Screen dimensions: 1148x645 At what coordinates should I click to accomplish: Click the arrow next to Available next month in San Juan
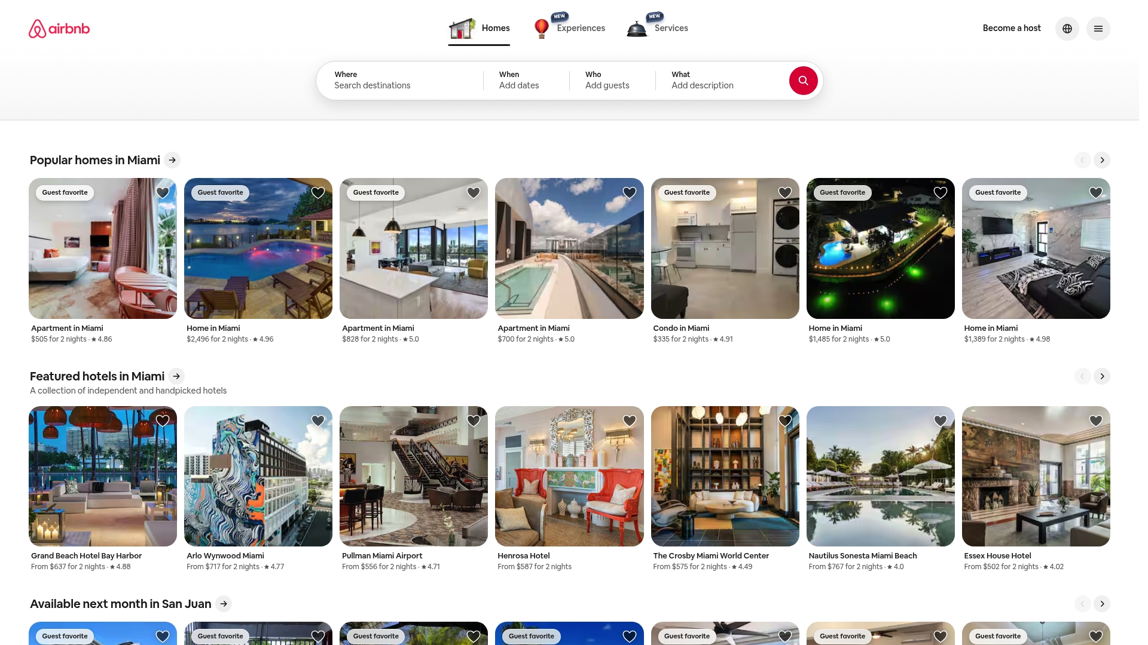tap(224, 604)
